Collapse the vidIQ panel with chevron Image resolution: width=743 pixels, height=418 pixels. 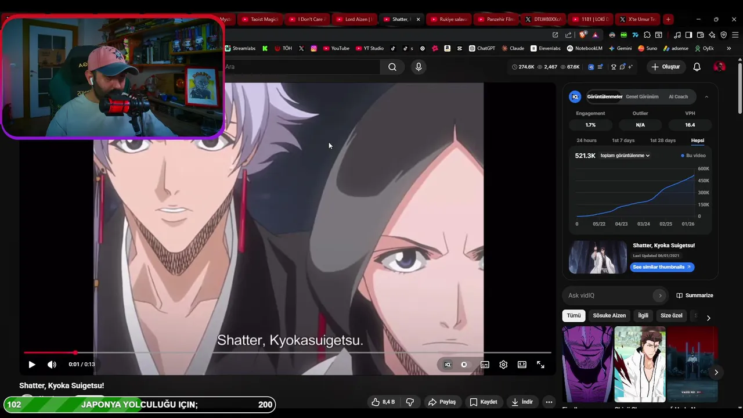(x=706, y=97)
